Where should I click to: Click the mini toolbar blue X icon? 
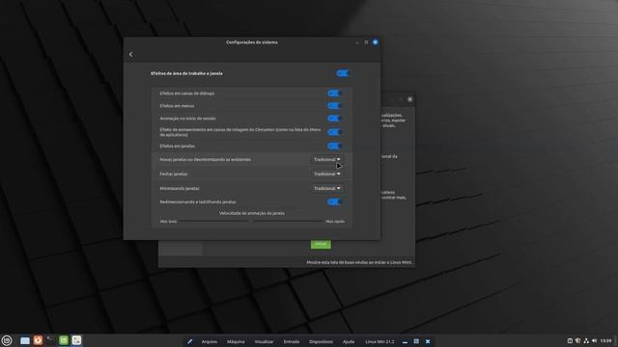point(428,341)
